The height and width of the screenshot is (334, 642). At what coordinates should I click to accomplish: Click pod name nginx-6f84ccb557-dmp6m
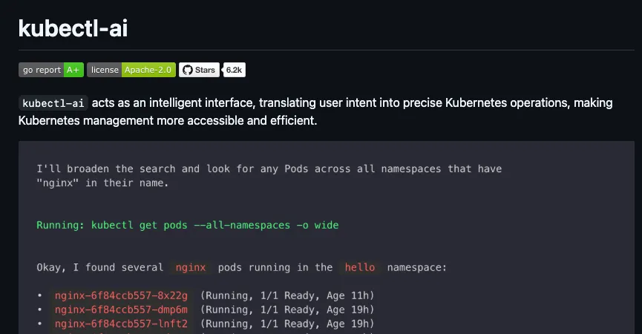point(121,310)
